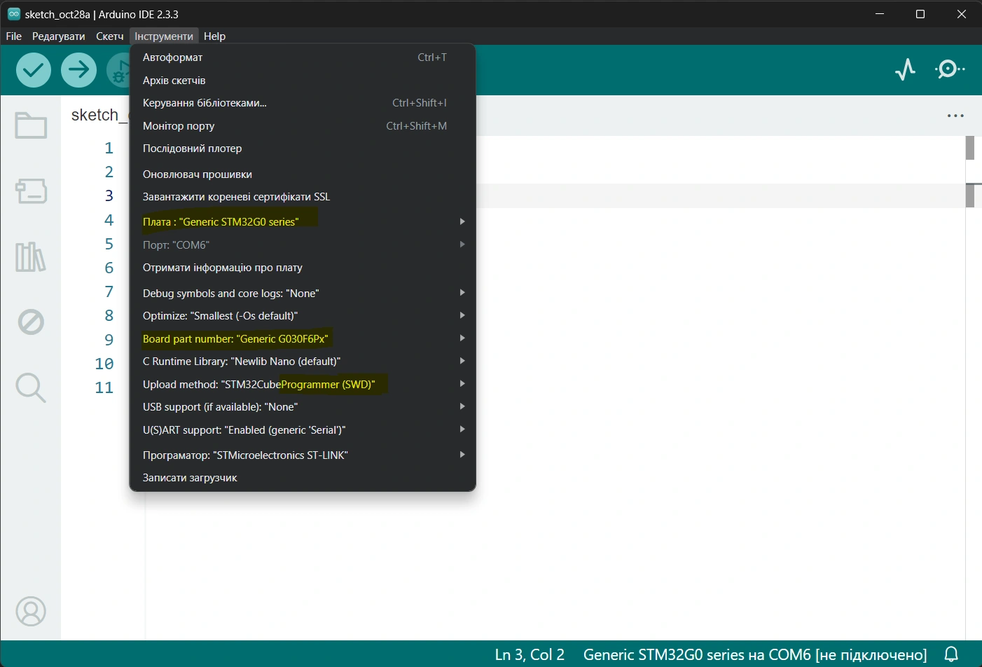Select Завантажити кореневі сертифікати SSL
Screen dimensions: 982x667
tap(303, 197)
